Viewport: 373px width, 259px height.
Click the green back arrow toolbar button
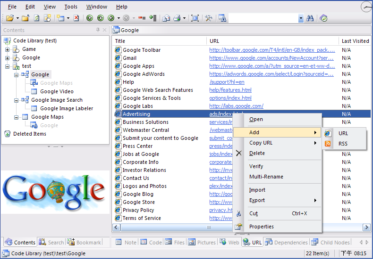coord(111,18)
